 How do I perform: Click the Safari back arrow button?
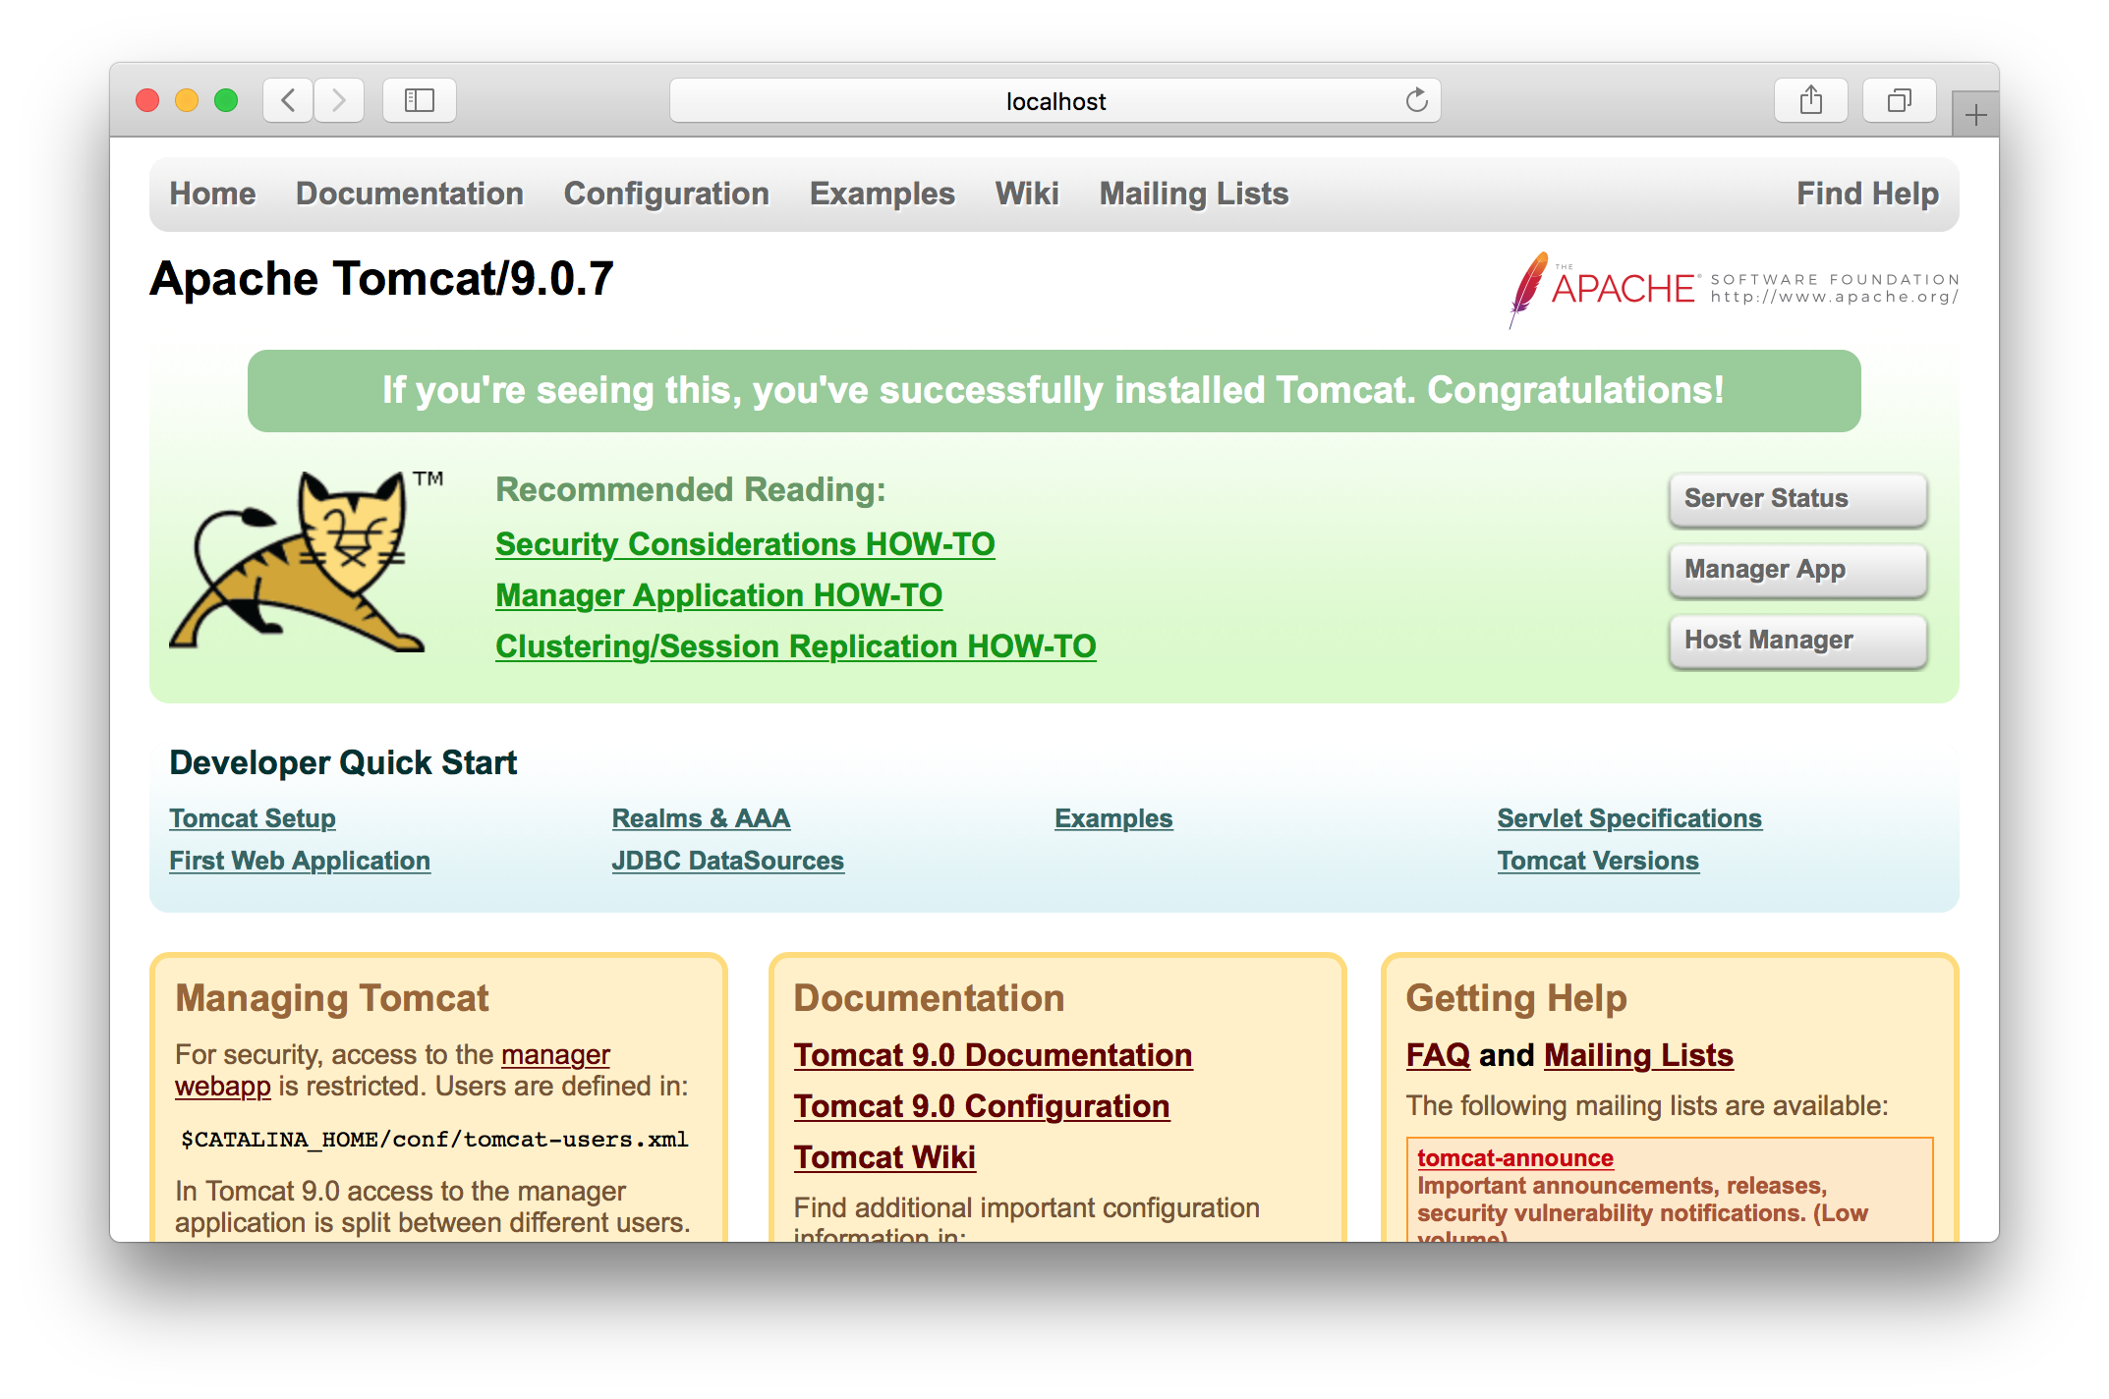[288, 100]
